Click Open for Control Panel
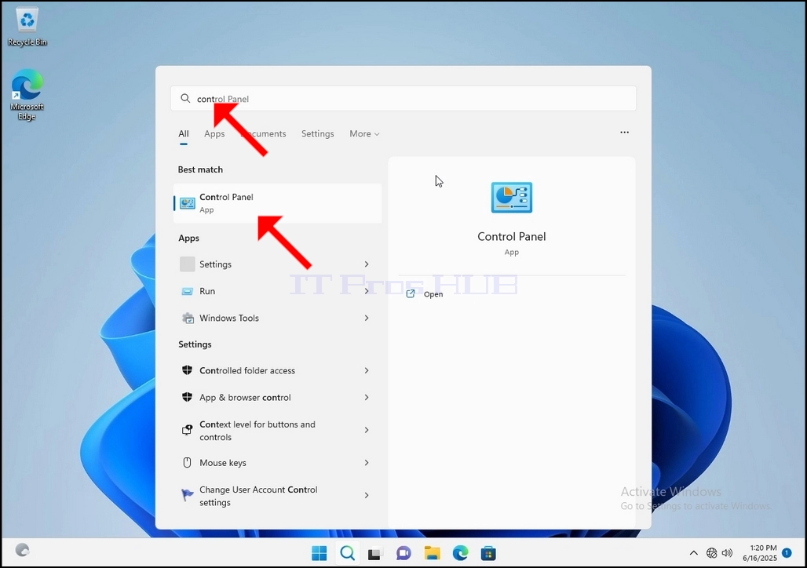 [433, 294]
